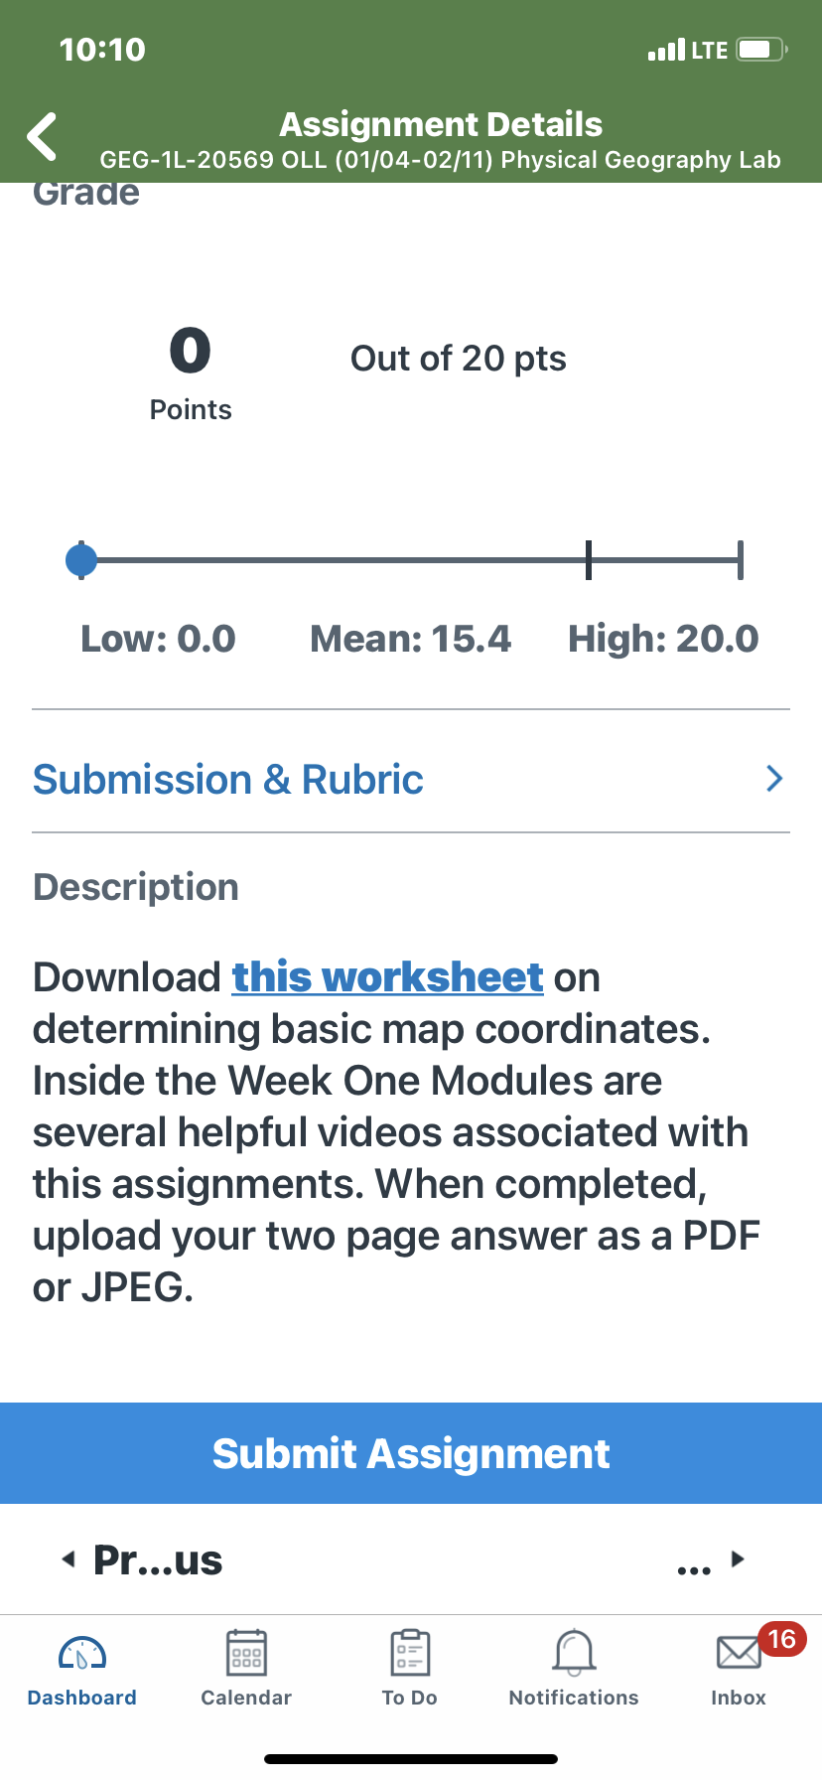Open the Dashboard tab
The image size is (822, 1780).
(x=82, y=1670)
